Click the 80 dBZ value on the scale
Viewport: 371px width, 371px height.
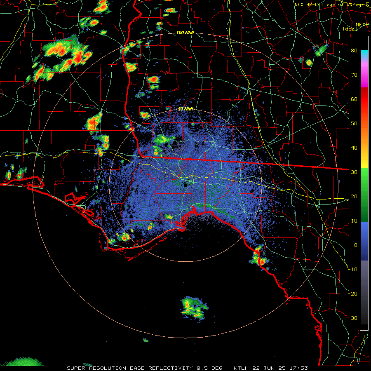pos(354,51)
